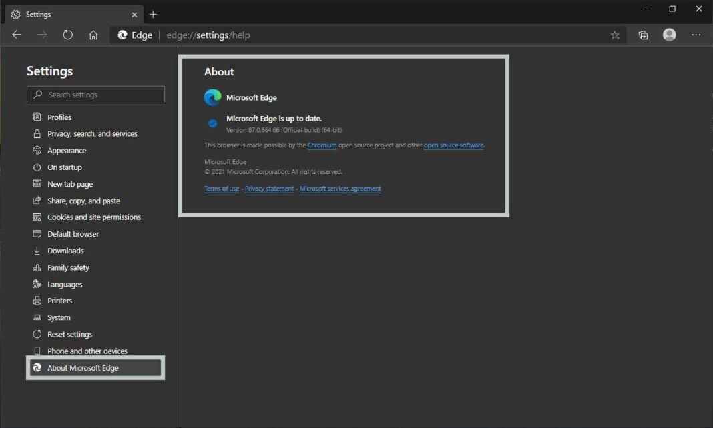This screenshot has width=713, height=428.
Task: Click the Search settings input field
Action: (x=95, y=94)
